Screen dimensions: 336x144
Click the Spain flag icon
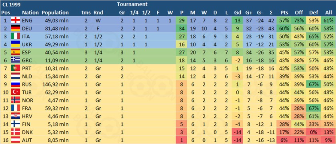15,52
